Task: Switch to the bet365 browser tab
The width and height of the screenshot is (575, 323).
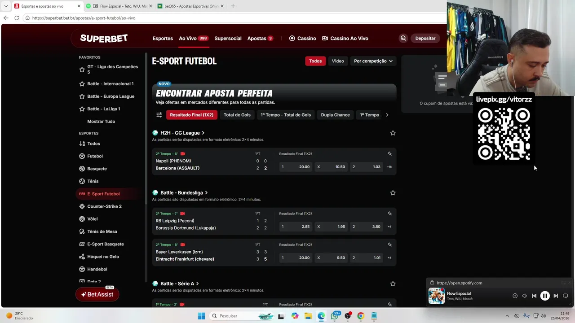Action: click(x=191, y=6)
